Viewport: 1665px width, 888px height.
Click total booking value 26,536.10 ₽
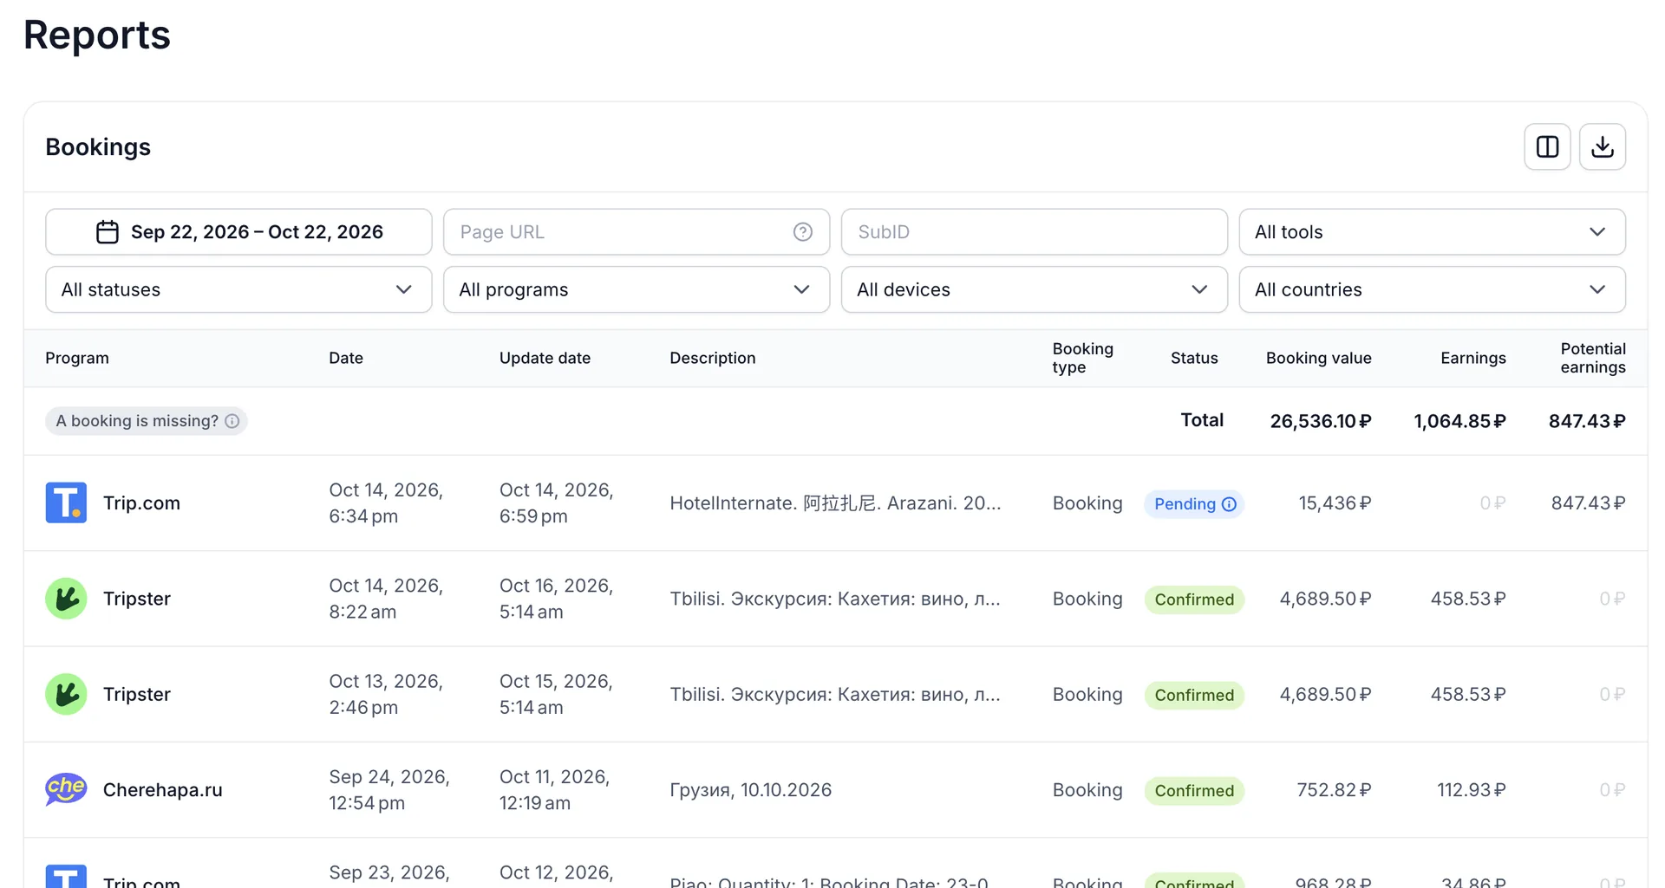[1320, 421]
